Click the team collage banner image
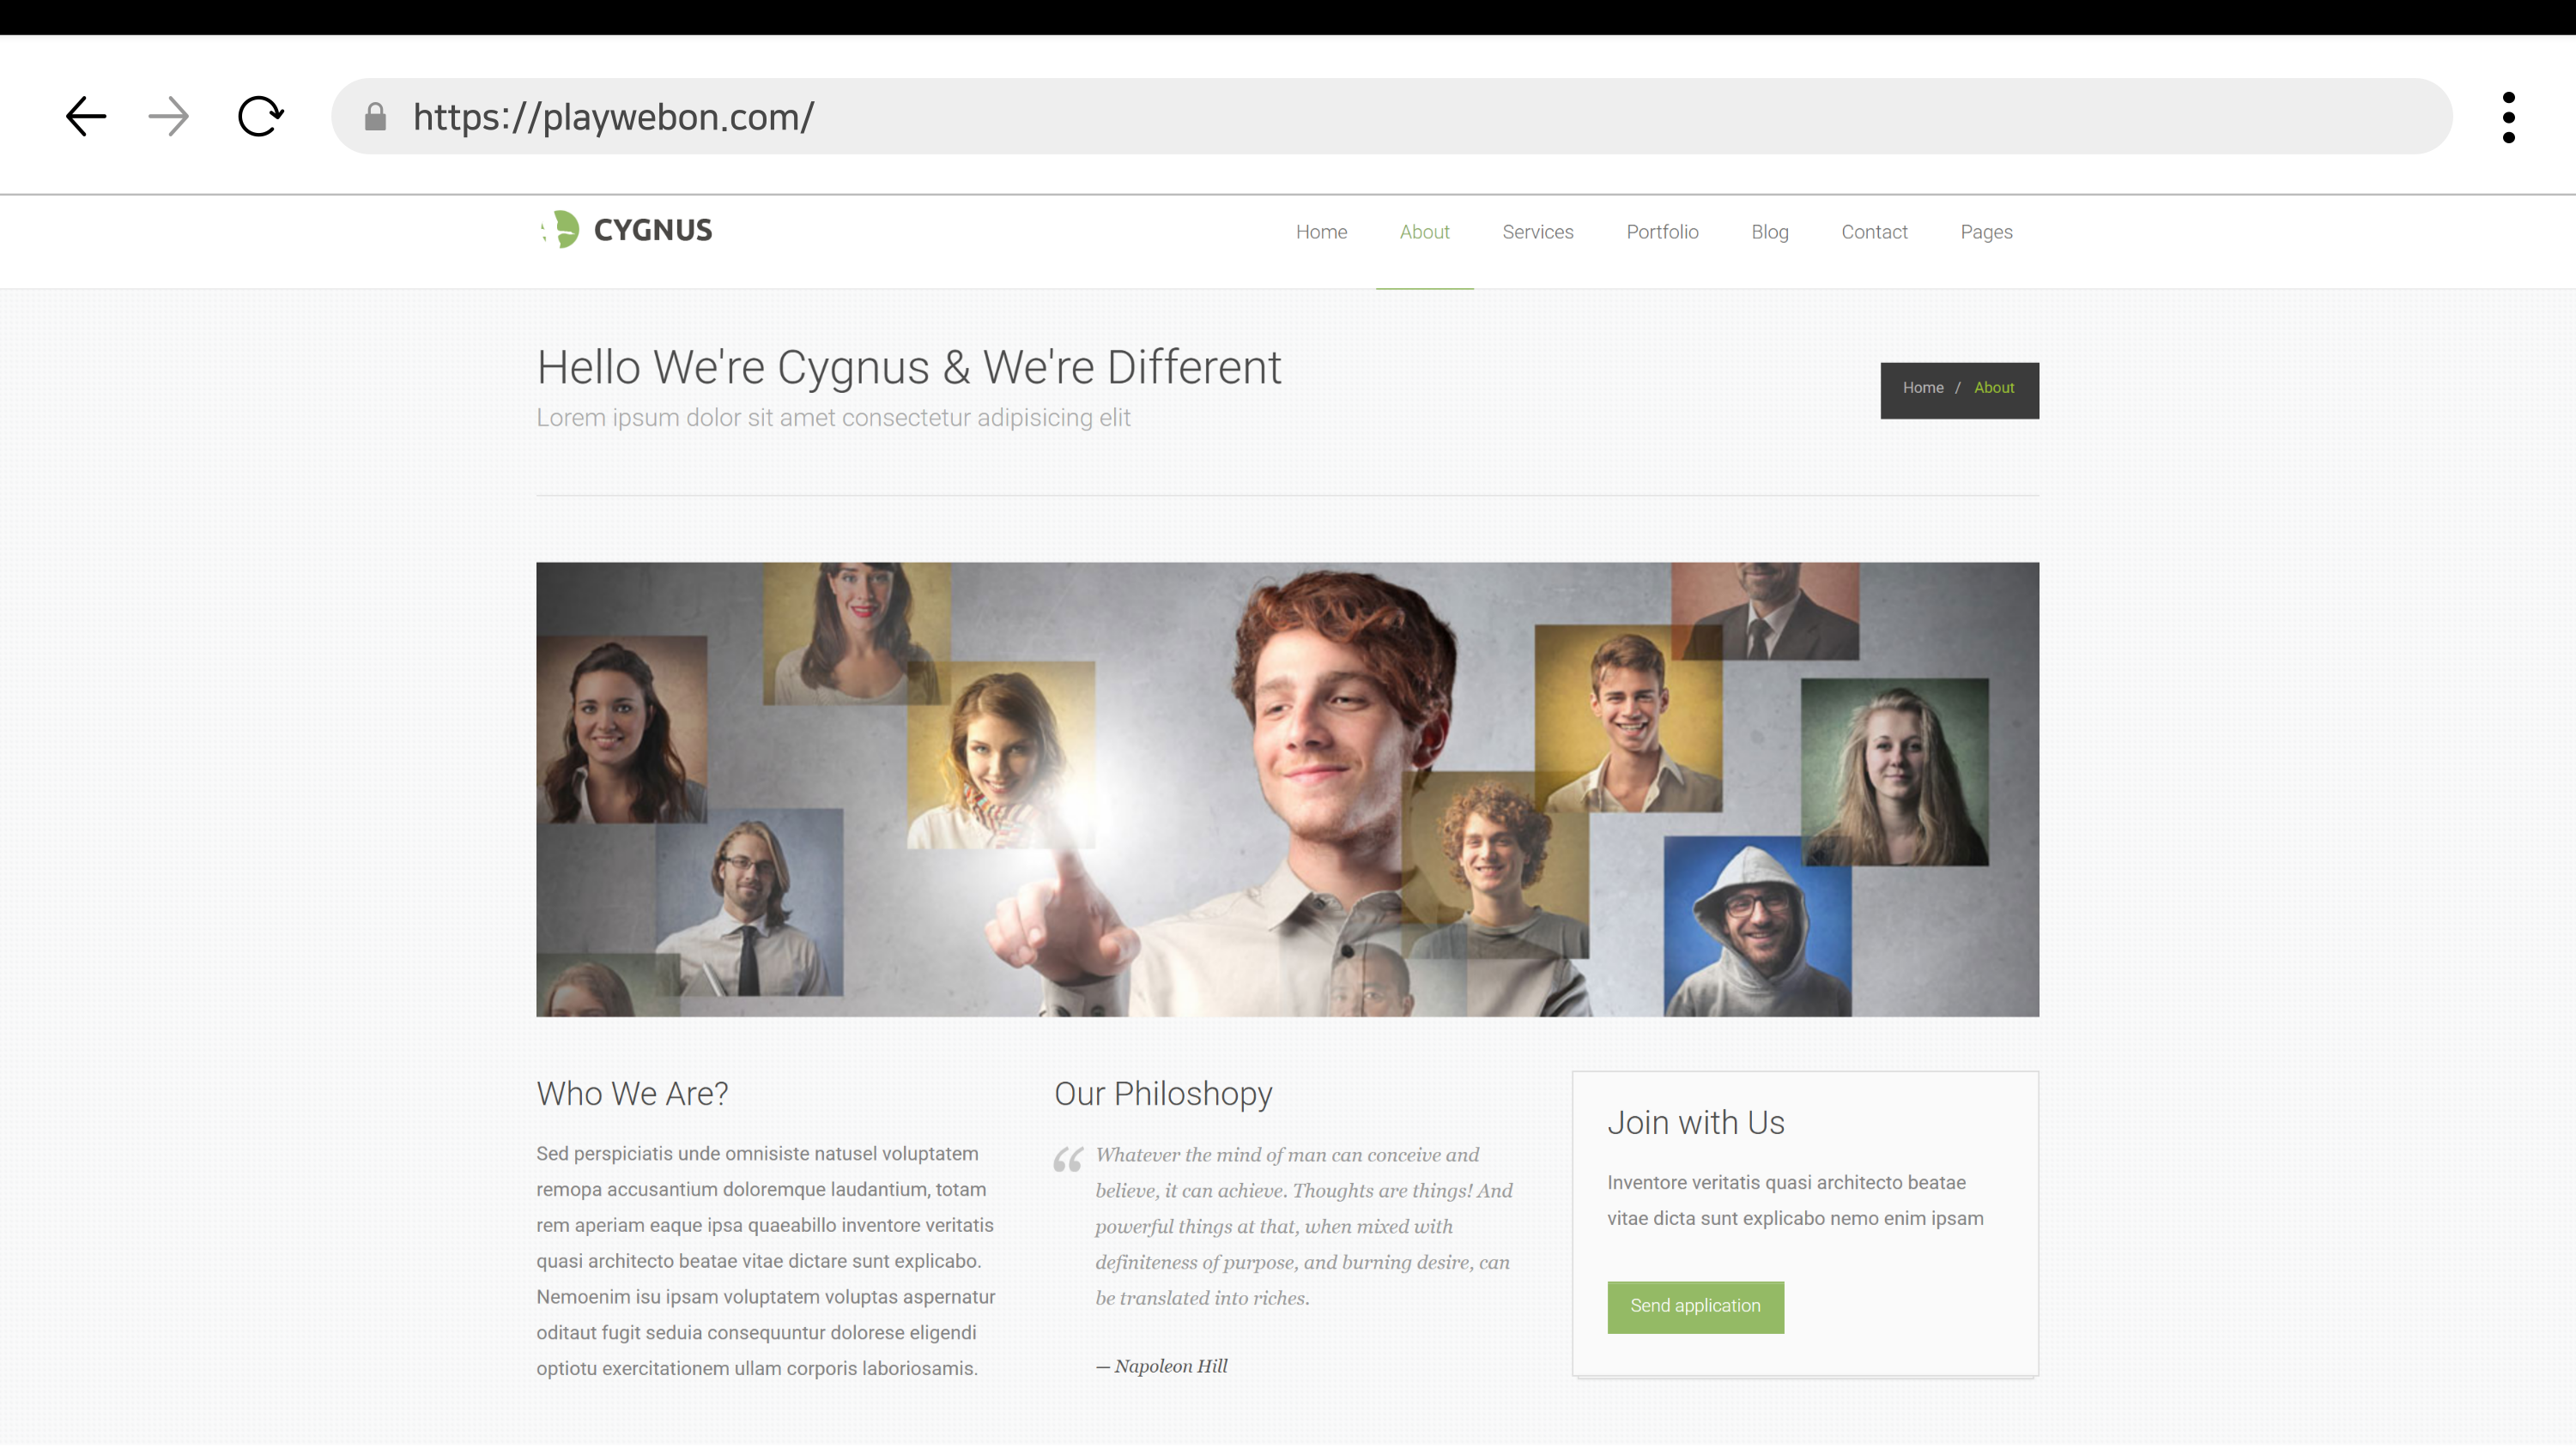Image resolution: width=2576 pixels, height=1448 pixels. tap(1287, 788)
